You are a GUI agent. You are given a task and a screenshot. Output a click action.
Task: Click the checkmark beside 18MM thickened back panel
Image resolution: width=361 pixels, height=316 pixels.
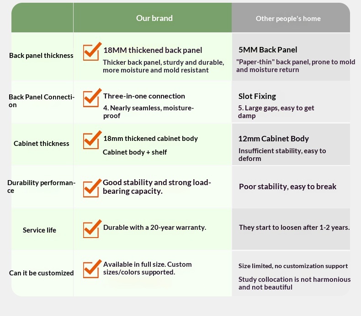pyautogui.click(x=92, y=52)
